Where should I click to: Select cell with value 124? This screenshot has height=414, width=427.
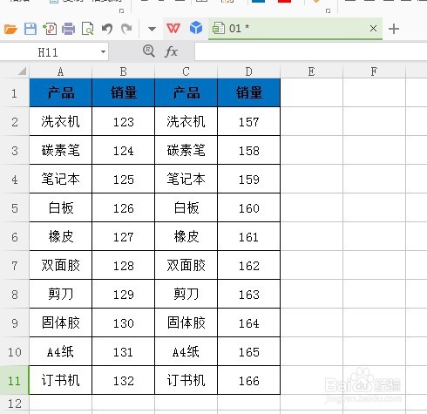pyautogui.click(x=123, y=150)
